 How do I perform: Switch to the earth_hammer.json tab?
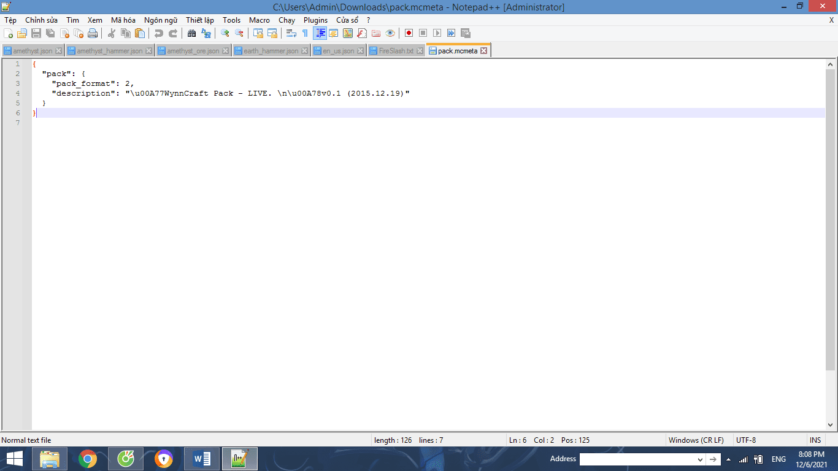(x=271, y=51)
